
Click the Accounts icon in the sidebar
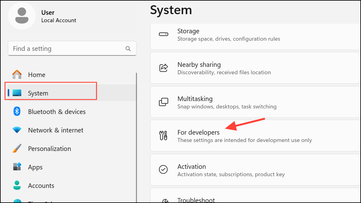(x=17, y=185)
